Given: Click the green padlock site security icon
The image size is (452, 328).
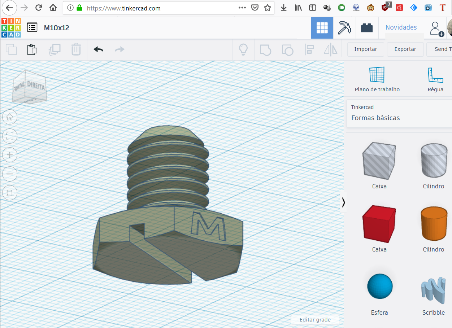Looking at the screenshot, I should (79, 8).
